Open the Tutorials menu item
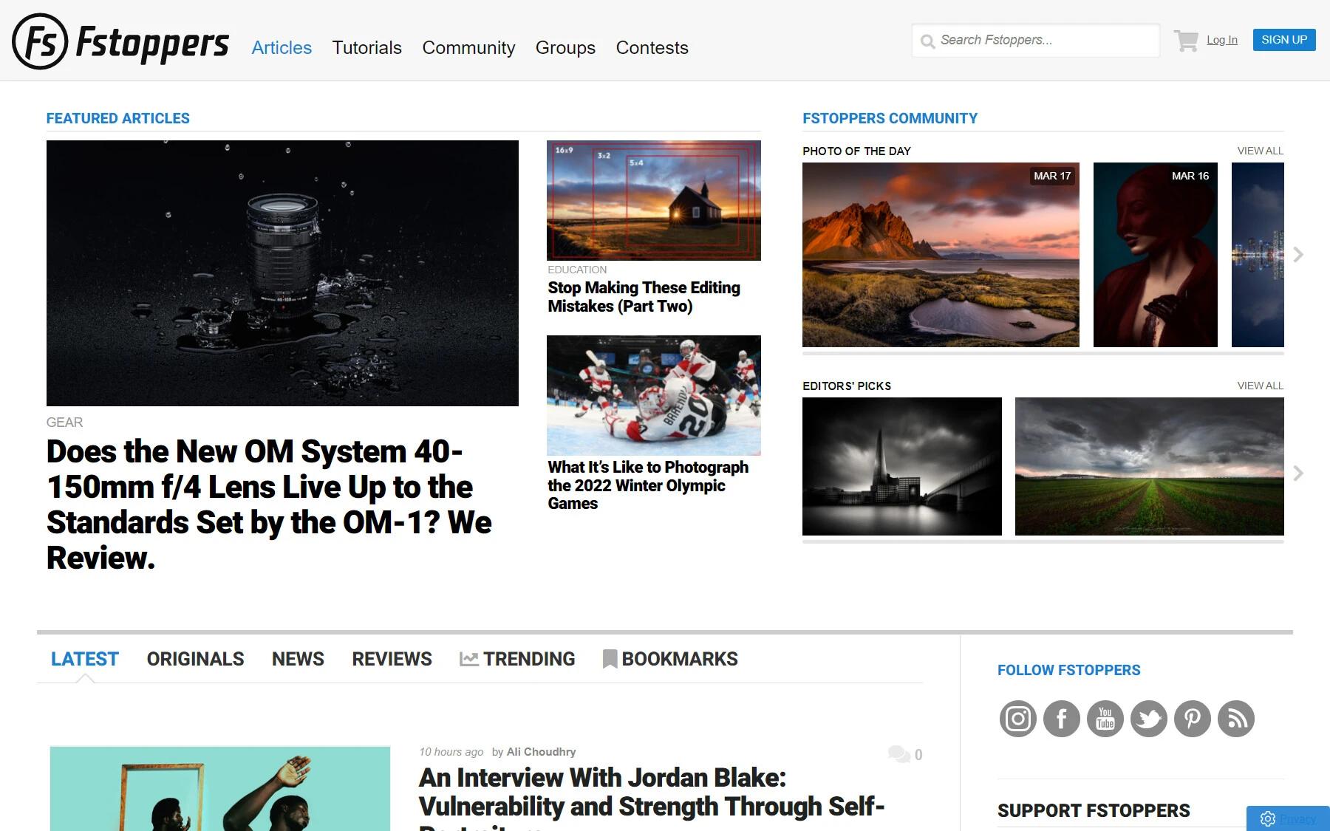1330x831 pixels. coord(366,47)
